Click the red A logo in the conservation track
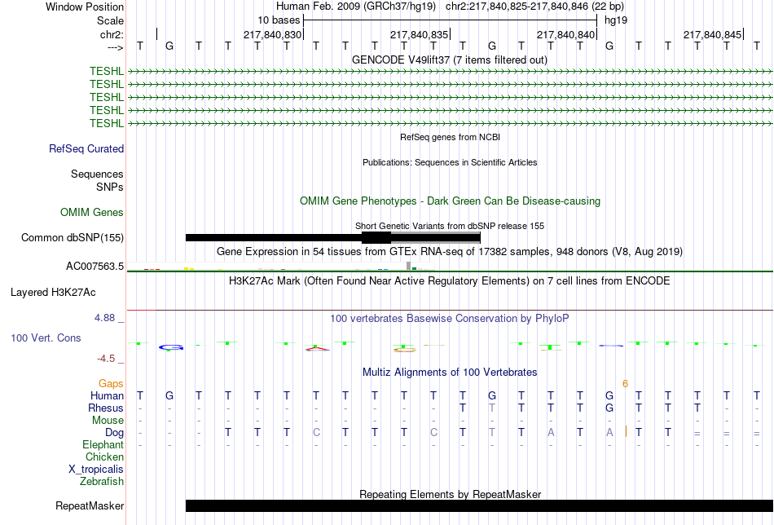 click(x=317, y=349)
